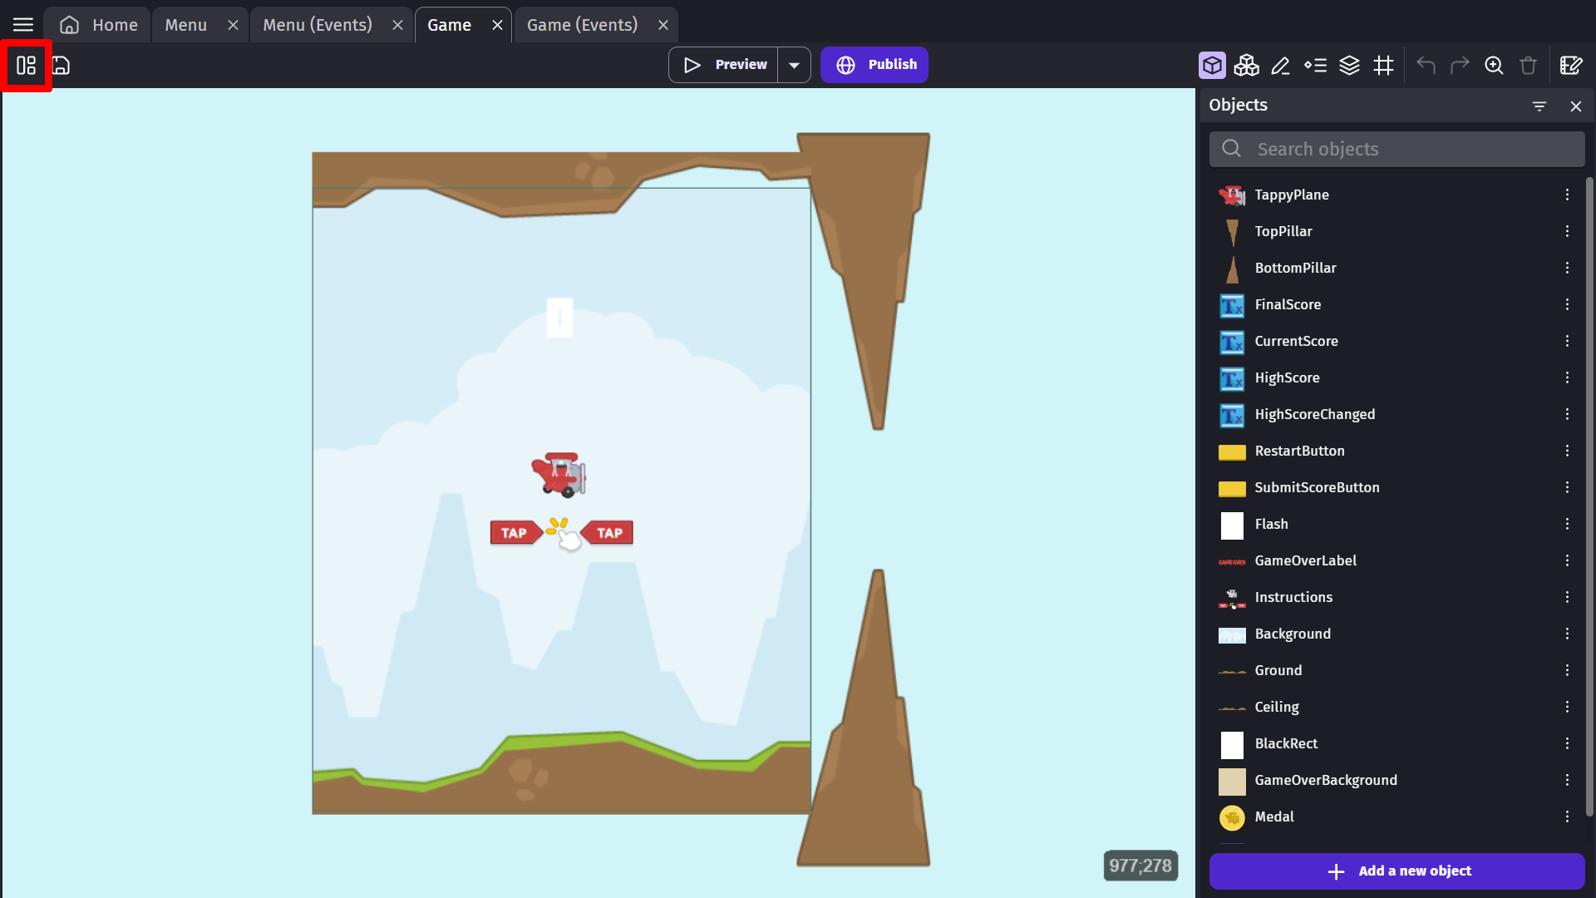Viewport: 1596px width, 898px height.
Task: Open the layers panel icon
Action: click(x=1349, y=65)
